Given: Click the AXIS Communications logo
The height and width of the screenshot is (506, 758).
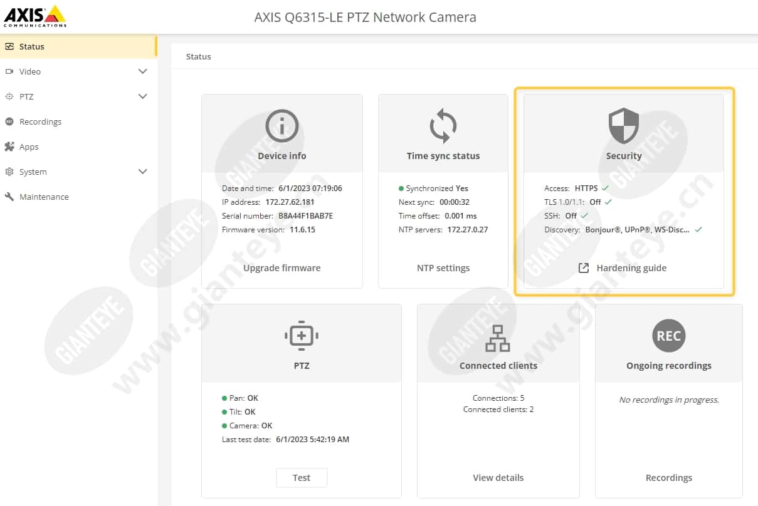Looking at the screenshot, I should pos(34,16).
